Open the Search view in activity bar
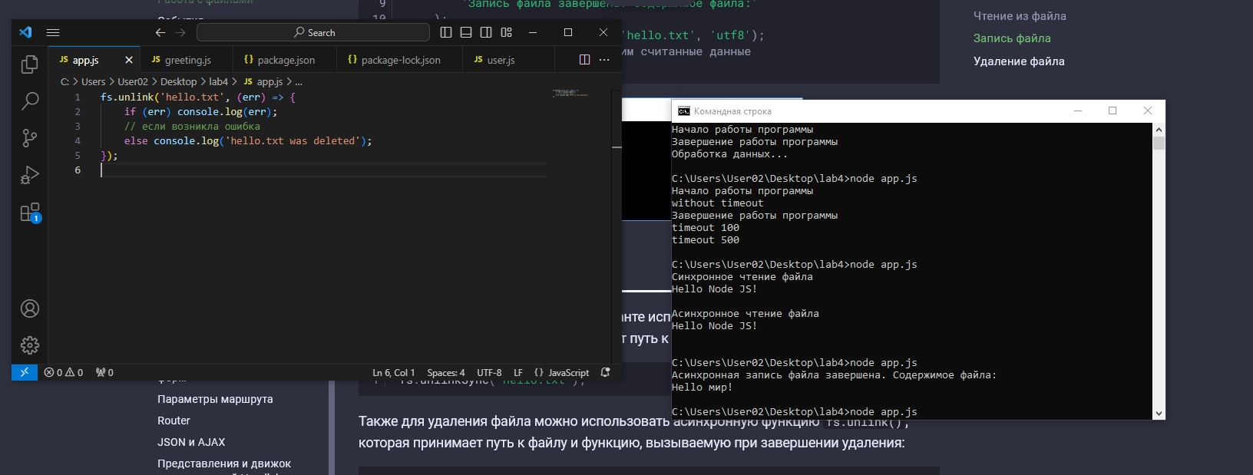 [30, 101]
